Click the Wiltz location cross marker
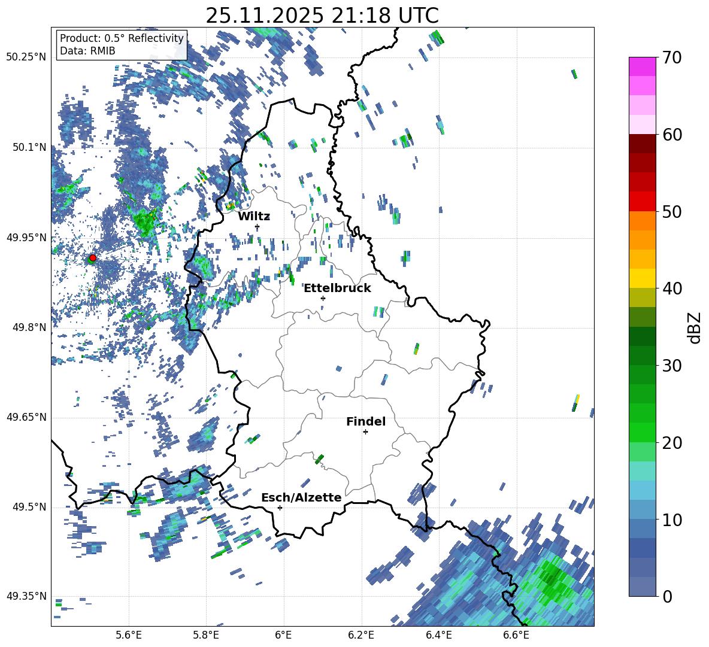This screenshot has width=709, height=647. (257, 226)
